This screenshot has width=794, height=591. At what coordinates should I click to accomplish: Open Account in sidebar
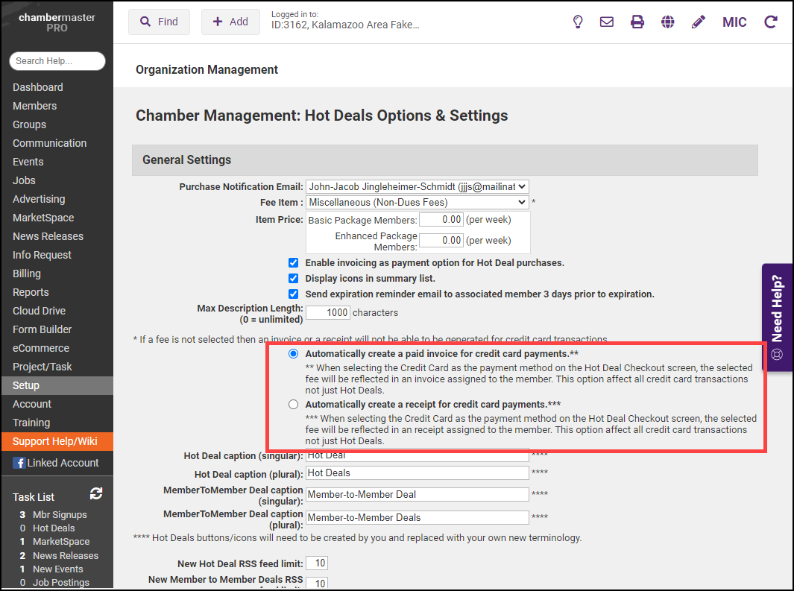[x=32, y=404]
